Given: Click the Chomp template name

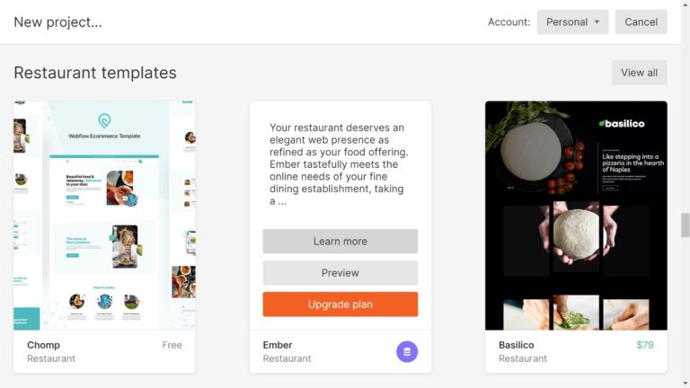Looking at the screenshot, I should tap(43, 345).
